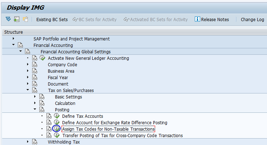Expand the Calculation node
Image resolution: width=267 pixels, height=145 pixels.
35,103
